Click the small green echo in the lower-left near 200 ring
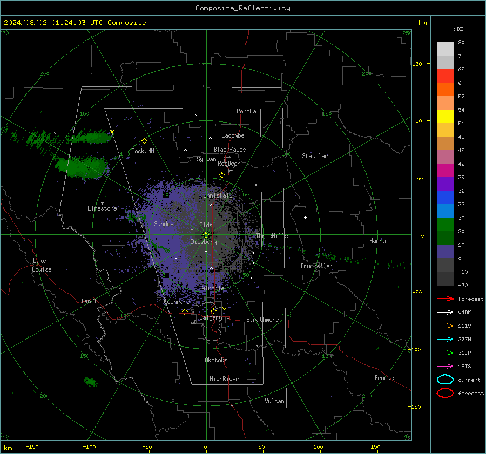The image size is (486, 454). (x=91, y=382)
